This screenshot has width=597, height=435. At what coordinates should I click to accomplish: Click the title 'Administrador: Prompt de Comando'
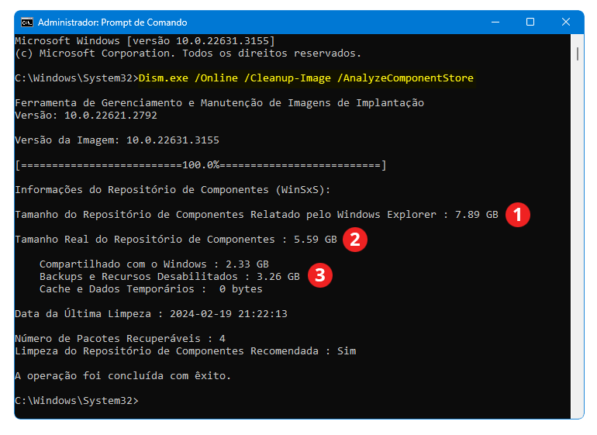(x=112, y=22)
